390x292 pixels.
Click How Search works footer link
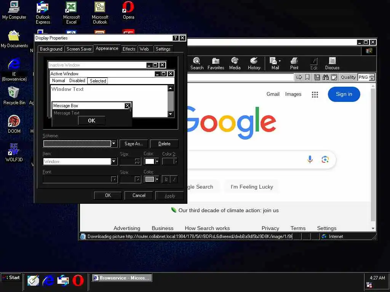click(x=207, y=228)
